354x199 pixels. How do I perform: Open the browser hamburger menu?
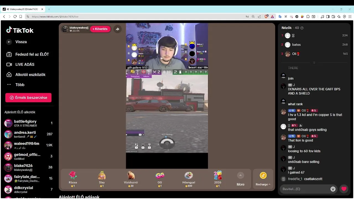350,17
